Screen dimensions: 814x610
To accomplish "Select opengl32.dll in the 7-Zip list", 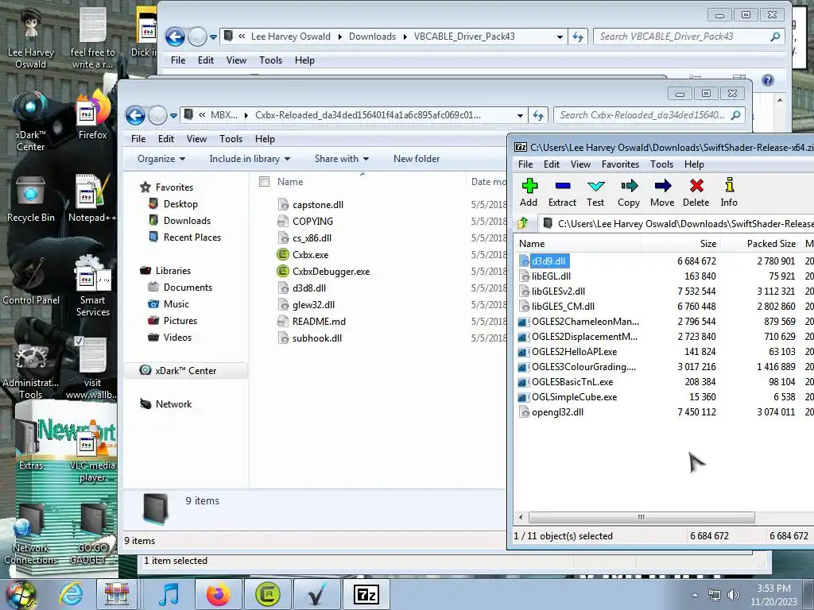I will tap(557, 412).
